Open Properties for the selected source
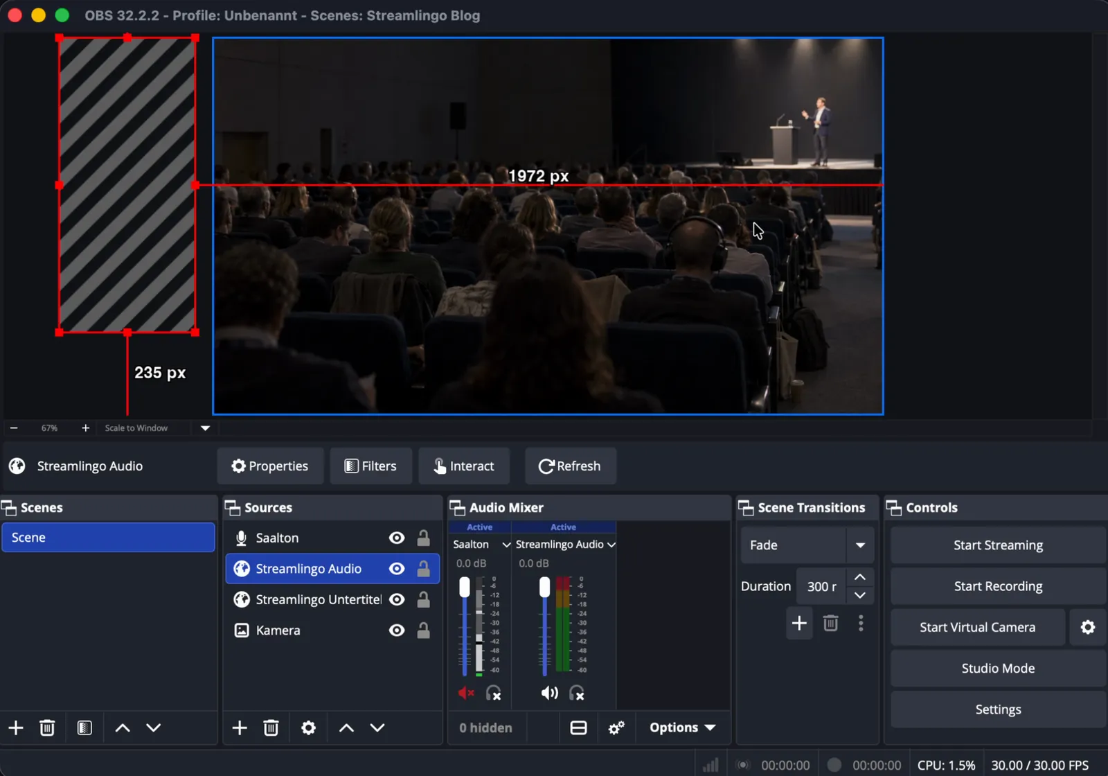 pyautogui.click(x=270, y=466)
